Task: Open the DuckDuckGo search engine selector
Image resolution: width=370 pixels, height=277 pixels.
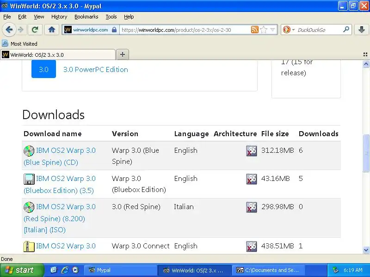Action: pos(288,30)
